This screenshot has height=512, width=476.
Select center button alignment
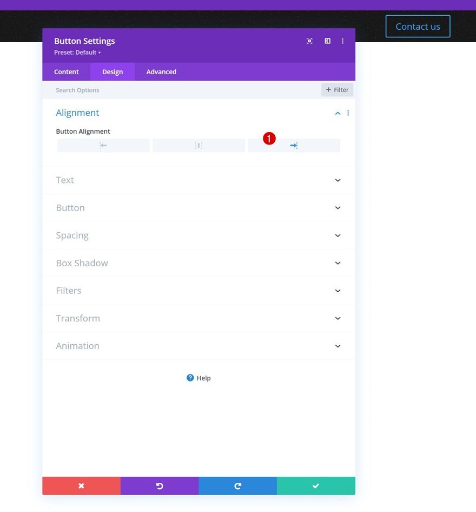pos(199,145)
